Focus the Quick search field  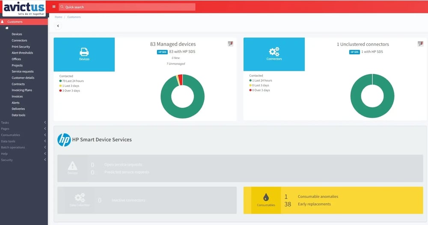click(x=127, y=7)
